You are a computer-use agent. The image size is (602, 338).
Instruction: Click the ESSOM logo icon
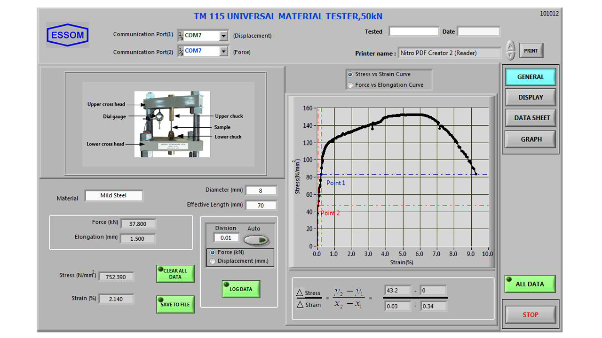67,35
